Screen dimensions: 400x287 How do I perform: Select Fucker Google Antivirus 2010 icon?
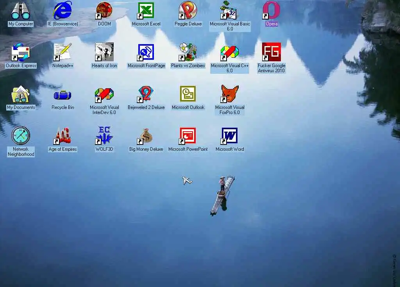pyautogui.click(x=271, y=52)
